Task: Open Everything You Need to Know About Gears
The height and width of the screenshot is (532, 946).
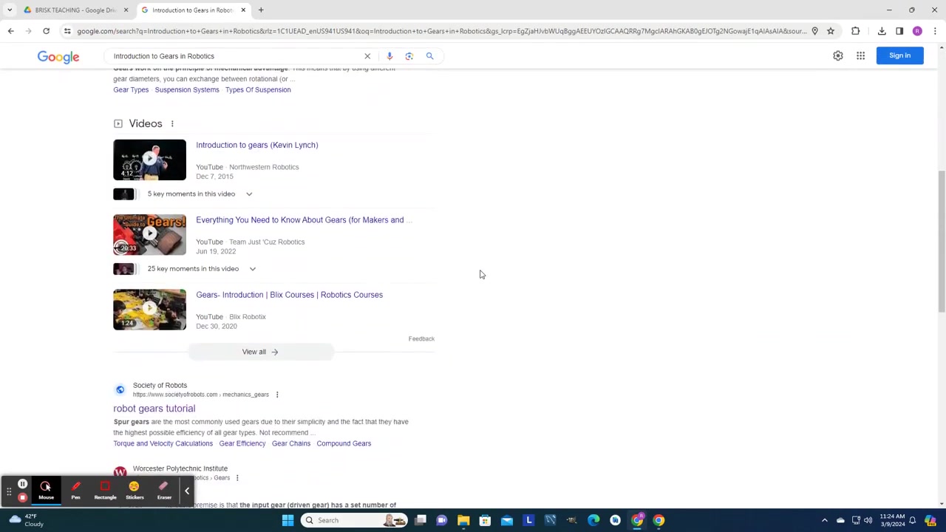Action: [x=304, y=220]
